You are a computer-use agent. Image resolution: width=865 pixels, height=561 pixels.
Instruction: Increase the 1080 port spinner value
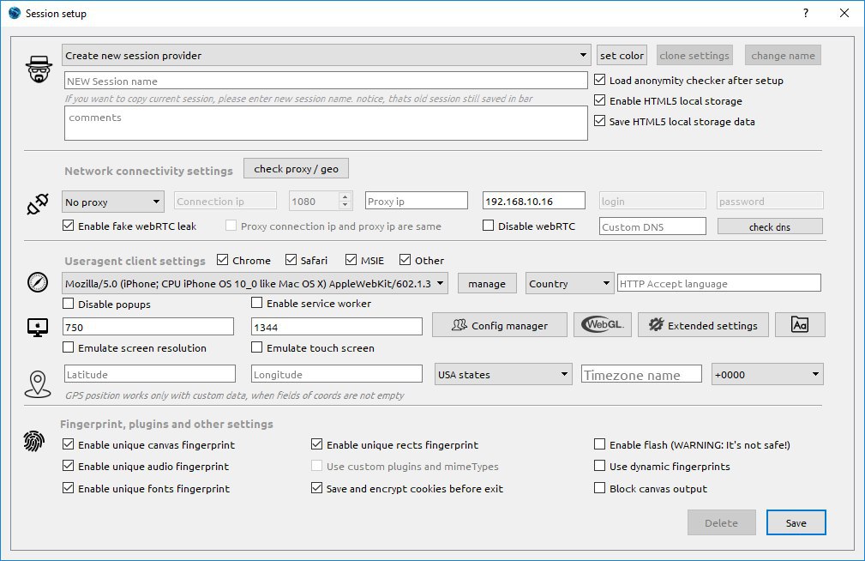345,196
